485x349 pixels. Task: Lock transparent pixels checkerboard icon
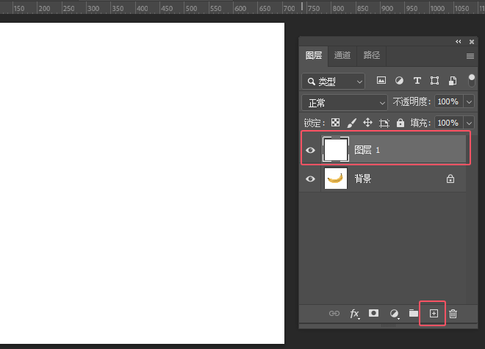tap(335, 123)
